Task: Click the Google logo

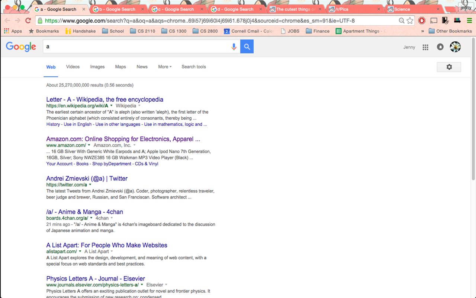Action: (21, 47)
